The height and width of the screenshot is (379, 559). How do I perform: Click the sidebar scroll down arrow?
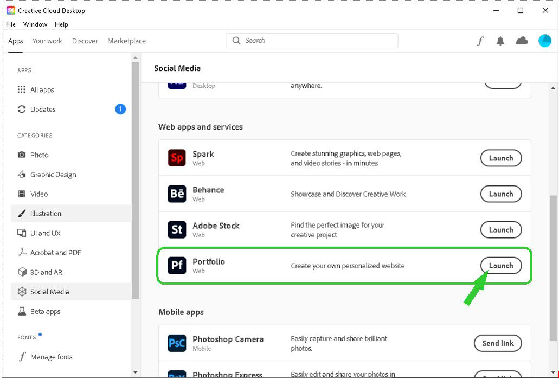[135, 372]
